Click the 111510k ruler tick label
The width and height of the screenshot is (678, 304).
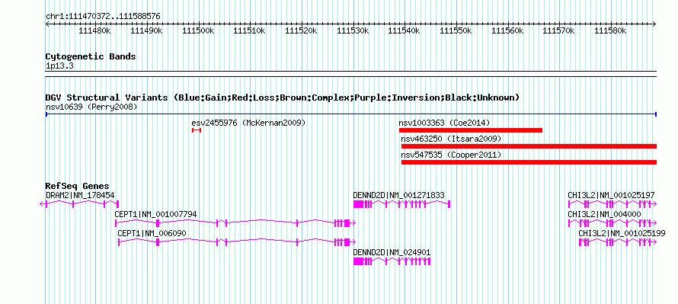click(250, 30)
